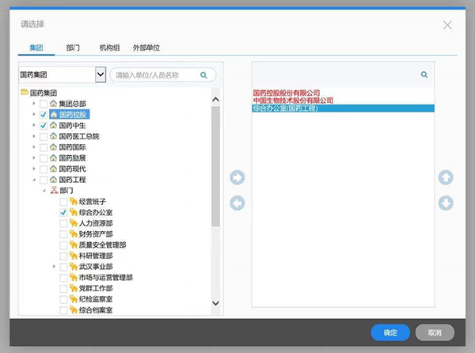Click the department icon beside 科研管理部

(x=74, y=256)
